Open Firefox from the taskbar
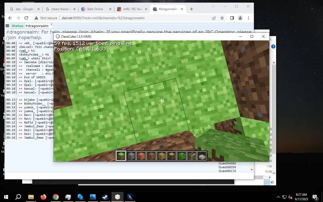 click(43, 197)
